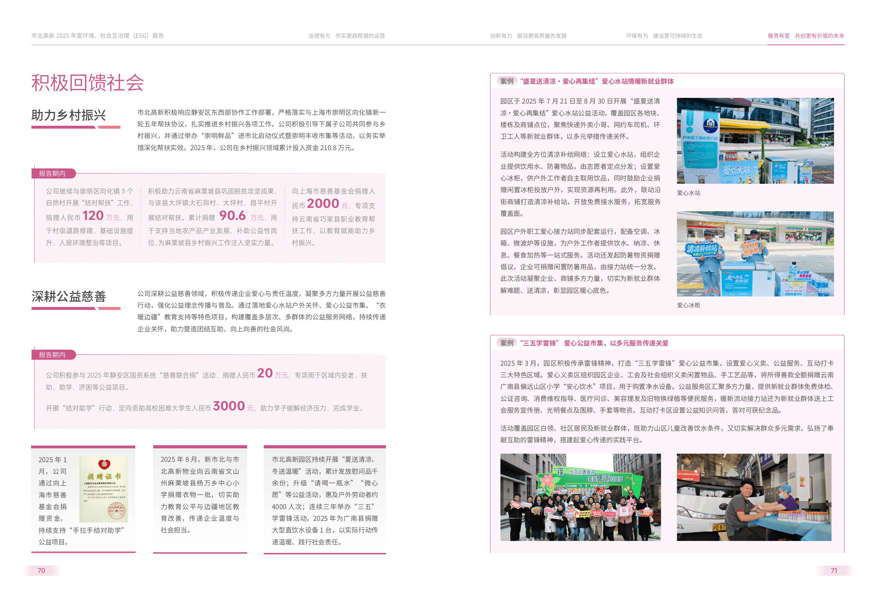Open the 创新有力 header section tab
Viewport: 876px width, 595px height.
click(528, 36)
